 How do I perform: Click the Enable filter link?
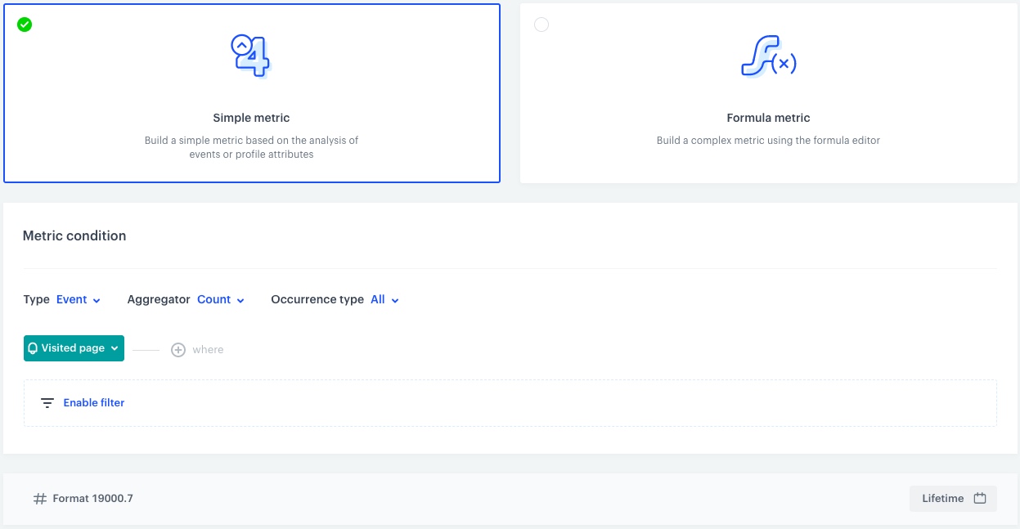click(94, 402)
